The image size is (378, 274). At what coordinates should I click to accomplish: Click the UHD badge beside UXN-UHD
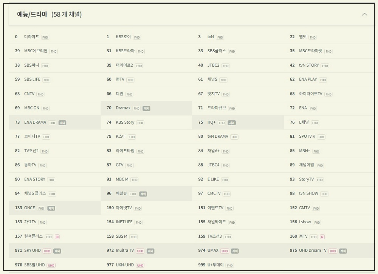pos(140,265)
